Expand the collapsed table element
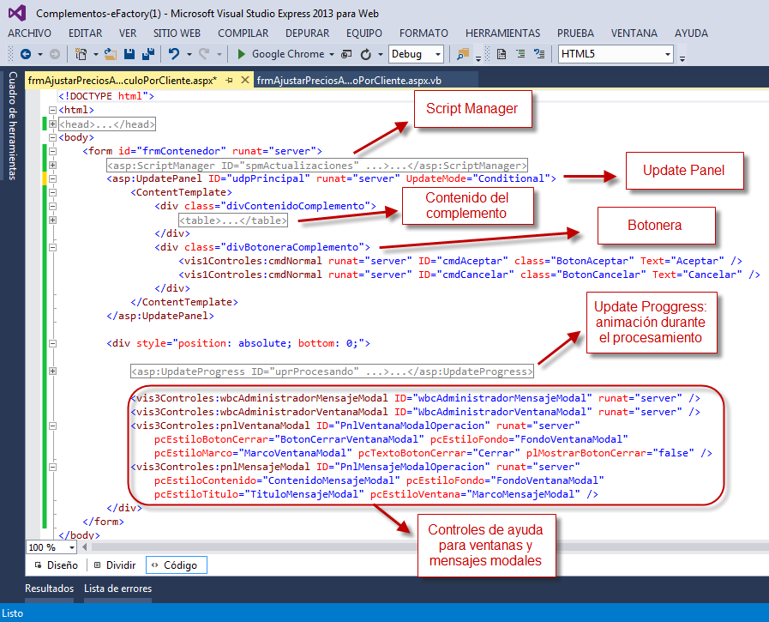Screen dimensions: 769x622 [x=53, y=220]
